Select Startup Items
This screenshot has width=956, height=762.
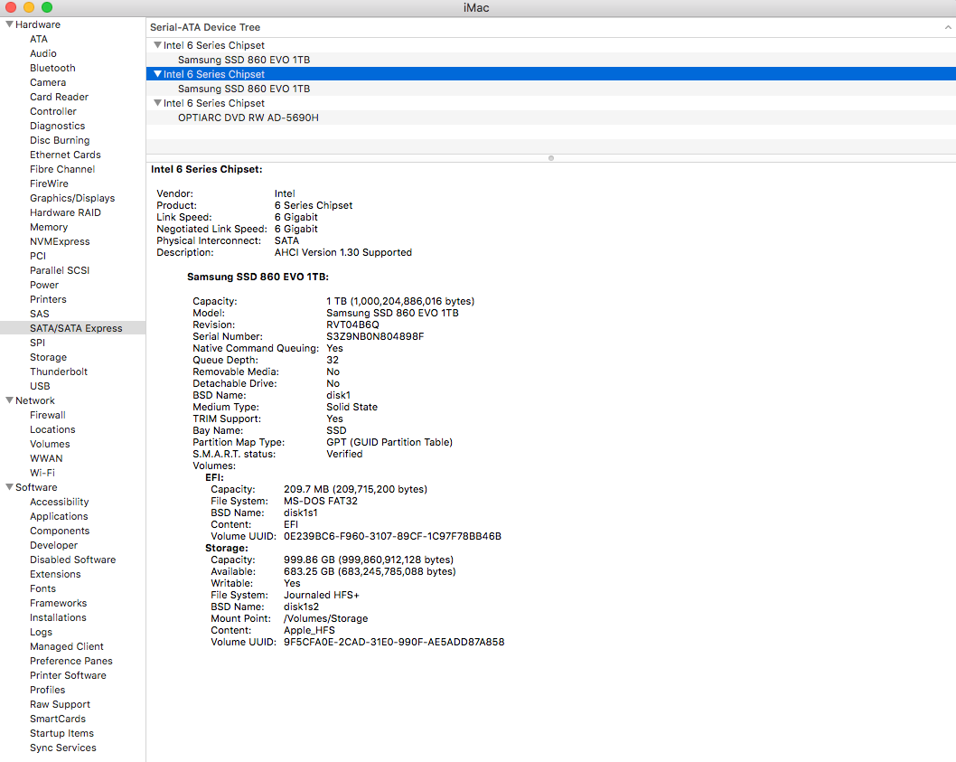(x=61, y=733)
